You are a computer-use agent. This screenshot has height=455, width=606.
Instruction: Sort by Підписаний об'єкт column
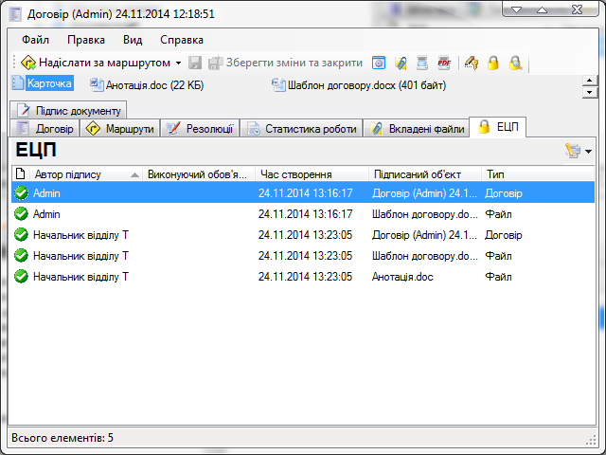point(425,174)
